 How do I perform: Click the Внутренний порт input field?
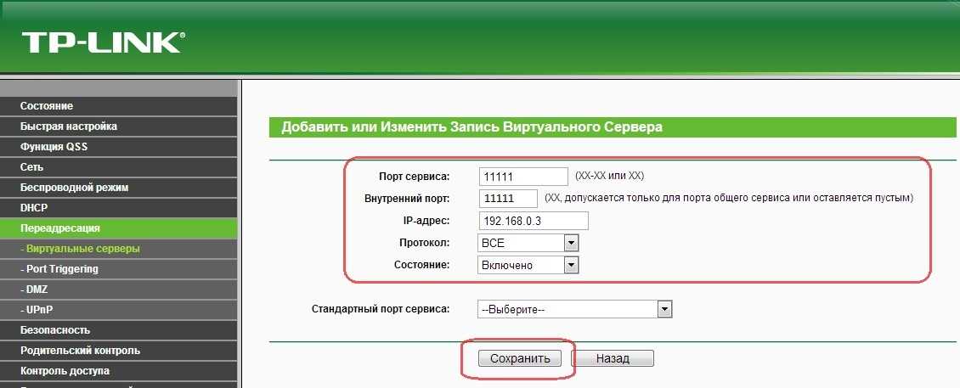(507, 198)
